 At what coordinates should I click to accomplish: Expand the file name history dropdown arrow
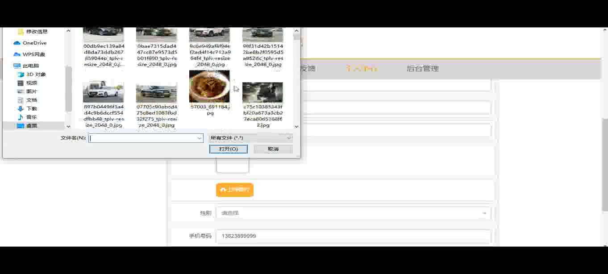point(200,138)
